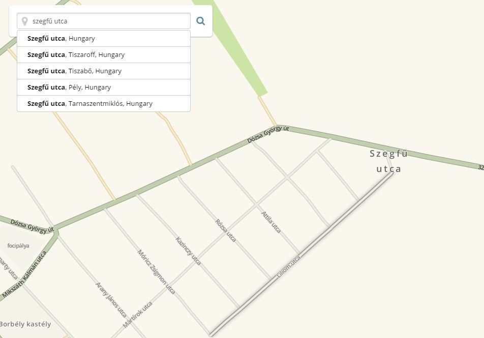
Task: Open Szegfű utca, Tarnaszentmiklós, Hungary result
Action: [x=104, y=103]
